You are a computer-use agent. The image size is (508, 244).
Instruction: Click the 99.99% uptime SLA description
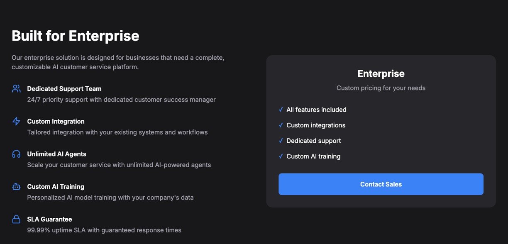(104, 230)
